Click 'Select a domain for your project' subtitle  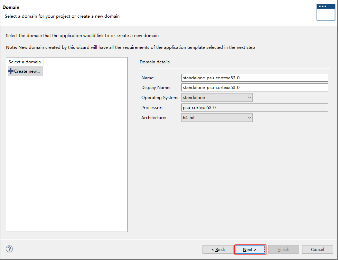pos(62,16)
